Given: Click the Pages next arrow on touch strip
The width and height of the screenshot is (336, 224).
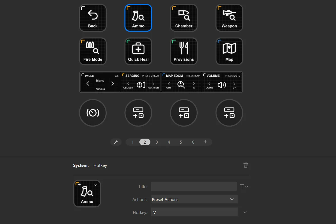Looking at the screenshot, I should 113,83.
